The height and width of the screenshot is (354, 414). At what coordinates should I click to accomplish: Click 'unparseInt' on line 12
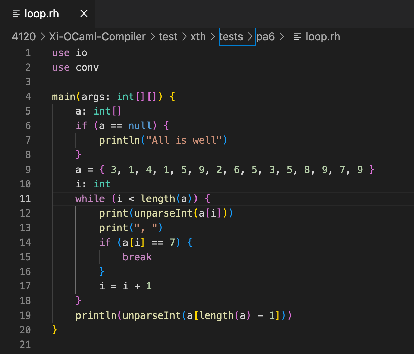coord(163,213)
